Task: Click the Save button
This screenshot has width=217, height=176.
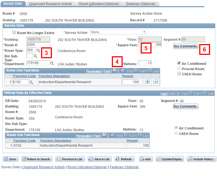Action: [x=11, y=159]
